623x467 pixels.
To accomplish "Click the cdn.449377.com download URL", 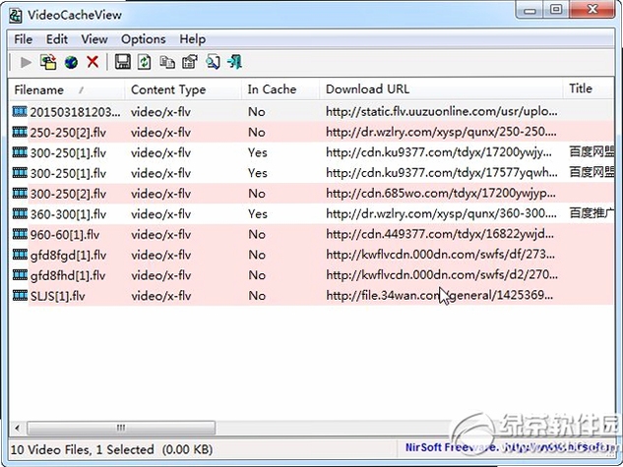I will click(440, 235).
